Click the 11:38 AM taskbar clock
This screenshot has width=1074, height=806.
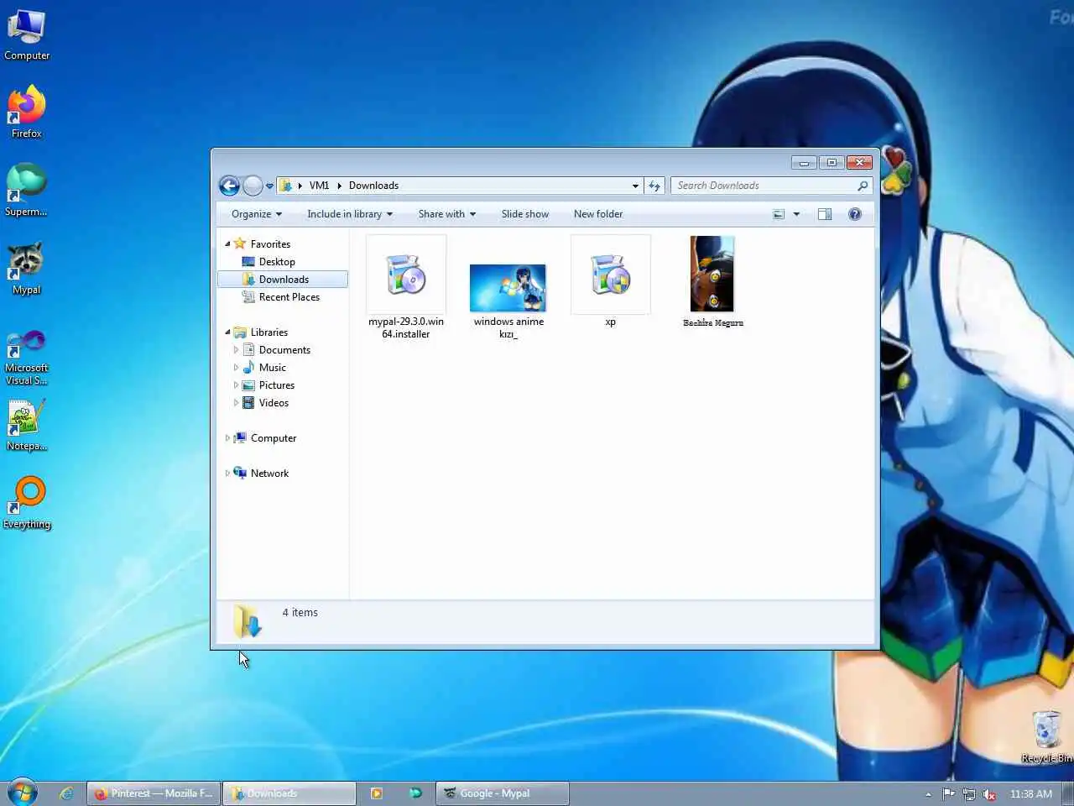point(1031,794)
